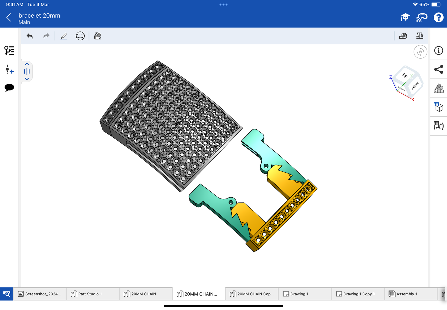This screenshot has height=310, width=447.
Task: Open the comments speech bubble
Action: 9,88
